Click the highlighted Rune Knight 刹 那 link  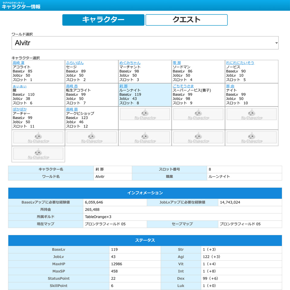pos(123,86)
